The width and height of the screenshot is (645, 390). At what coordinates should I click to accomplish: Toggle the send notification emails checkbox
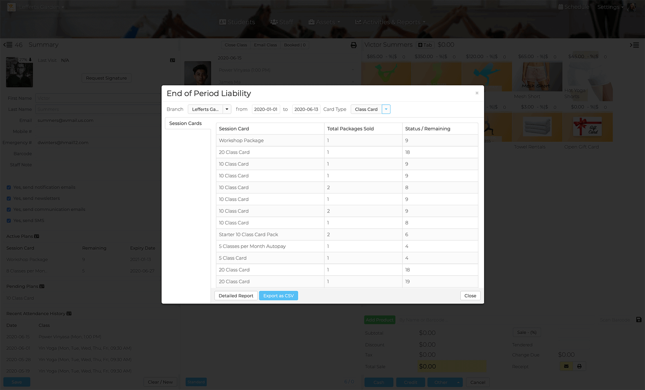pos(9,187)
